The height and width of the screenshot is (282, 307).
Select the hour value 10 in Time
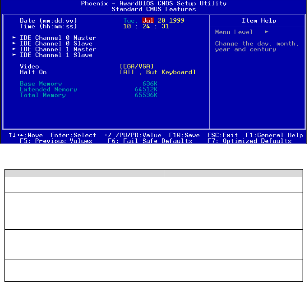point(127,26)
